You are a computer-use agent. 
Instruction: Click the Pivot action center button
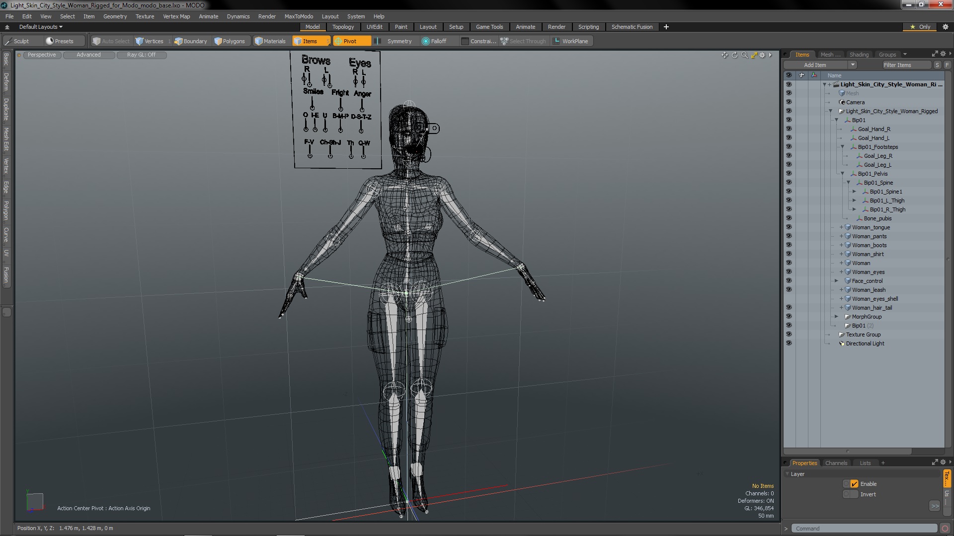[x=350, y=41]
